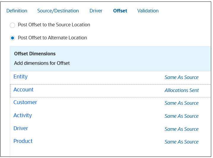Open the Customer dimension link

pos(25,102)
